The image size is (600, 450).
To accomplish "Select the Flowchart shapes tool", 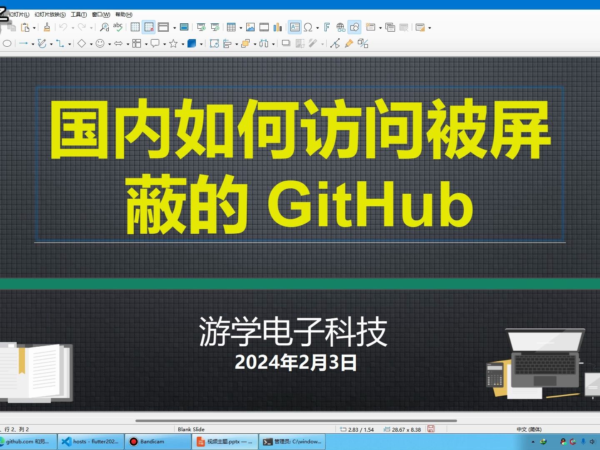I will pos(137,43).
